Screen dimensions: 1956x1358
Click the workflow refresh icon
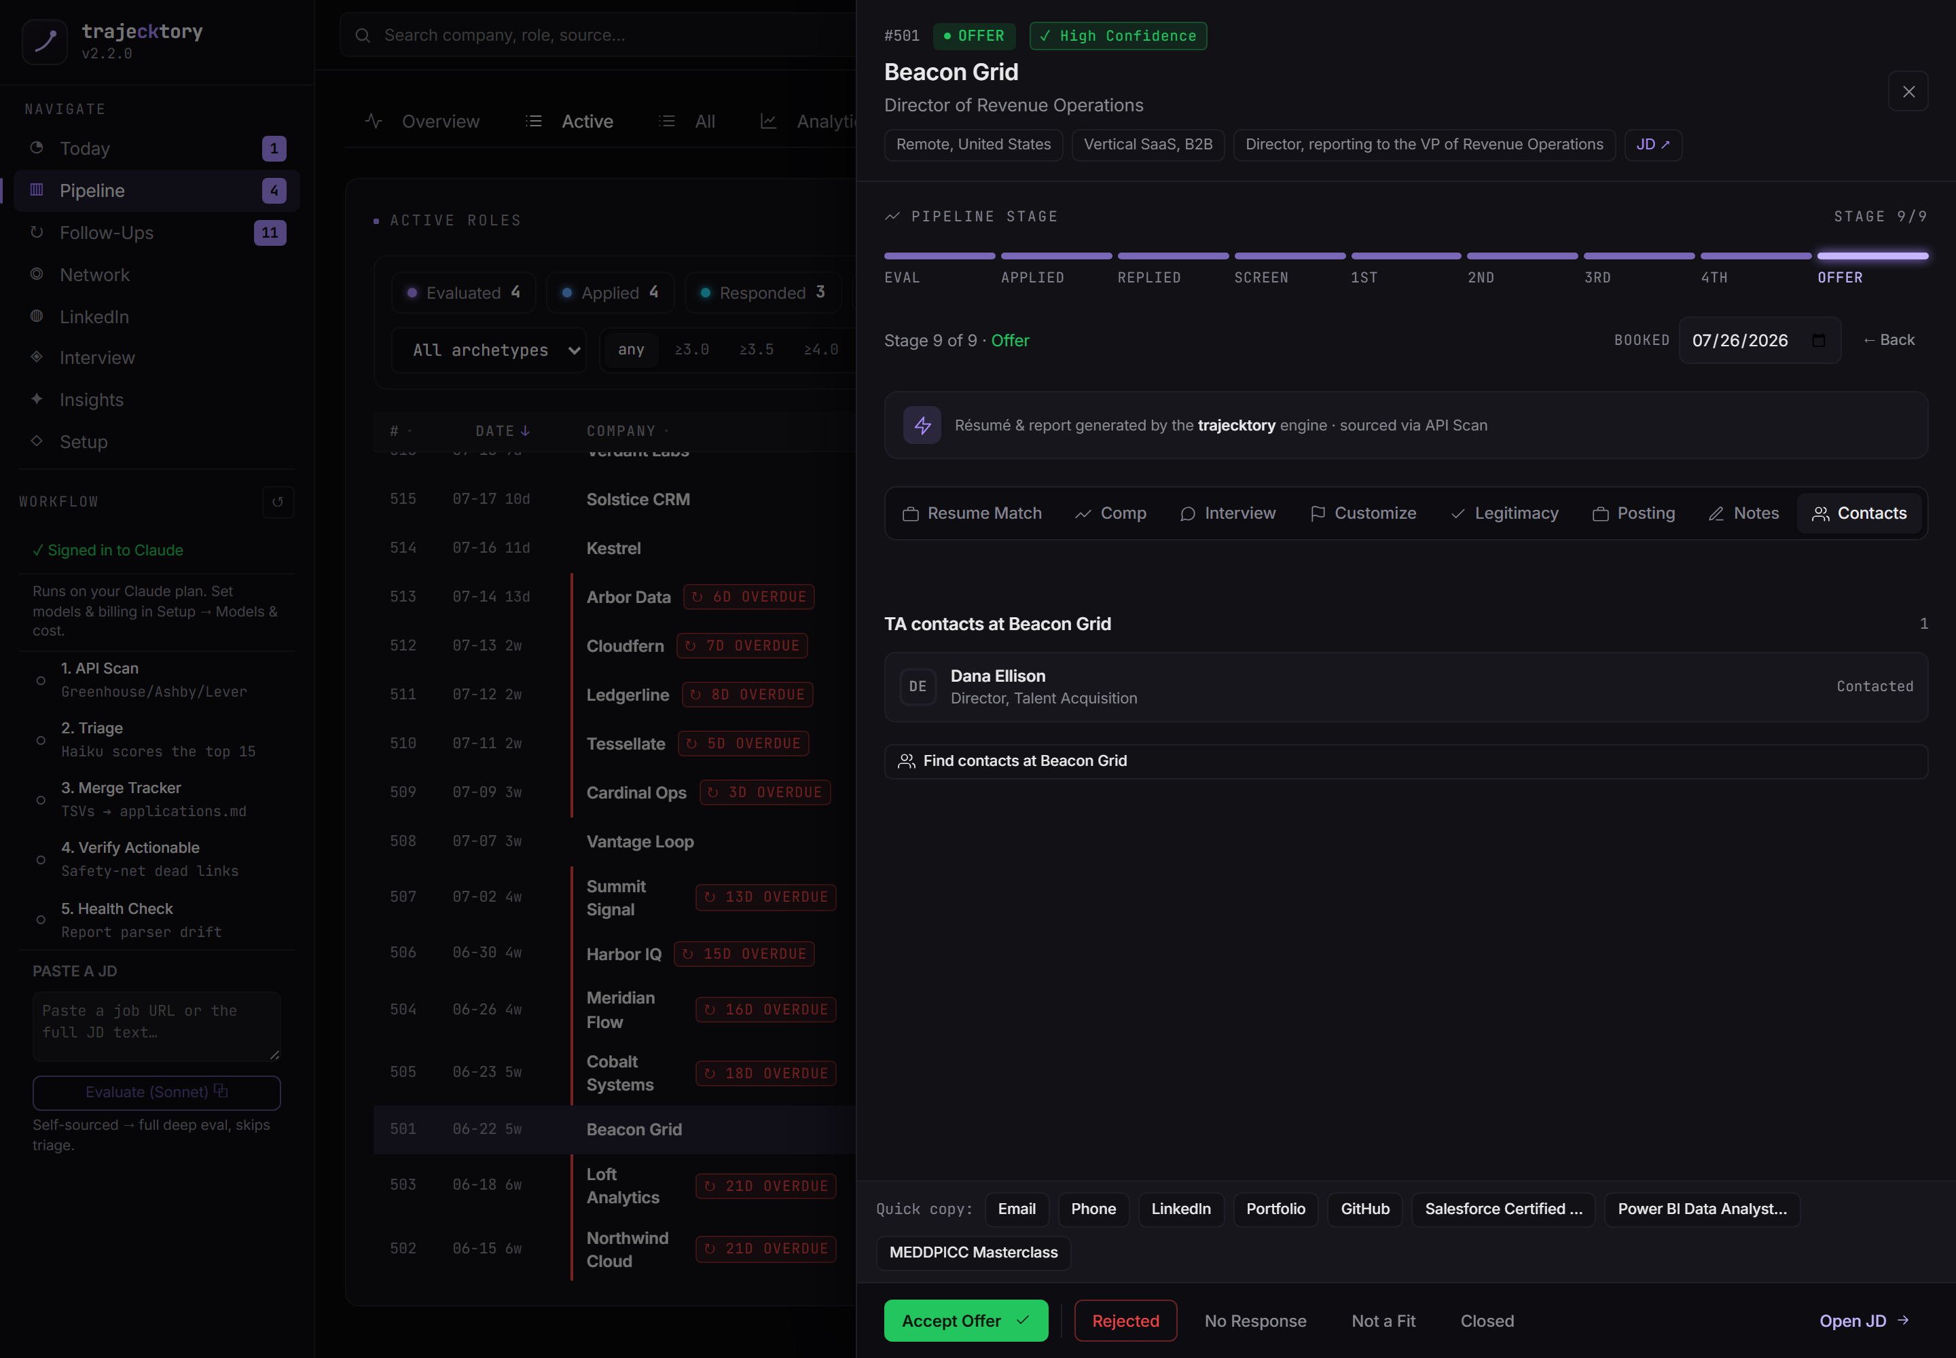[x=278, y=502]
